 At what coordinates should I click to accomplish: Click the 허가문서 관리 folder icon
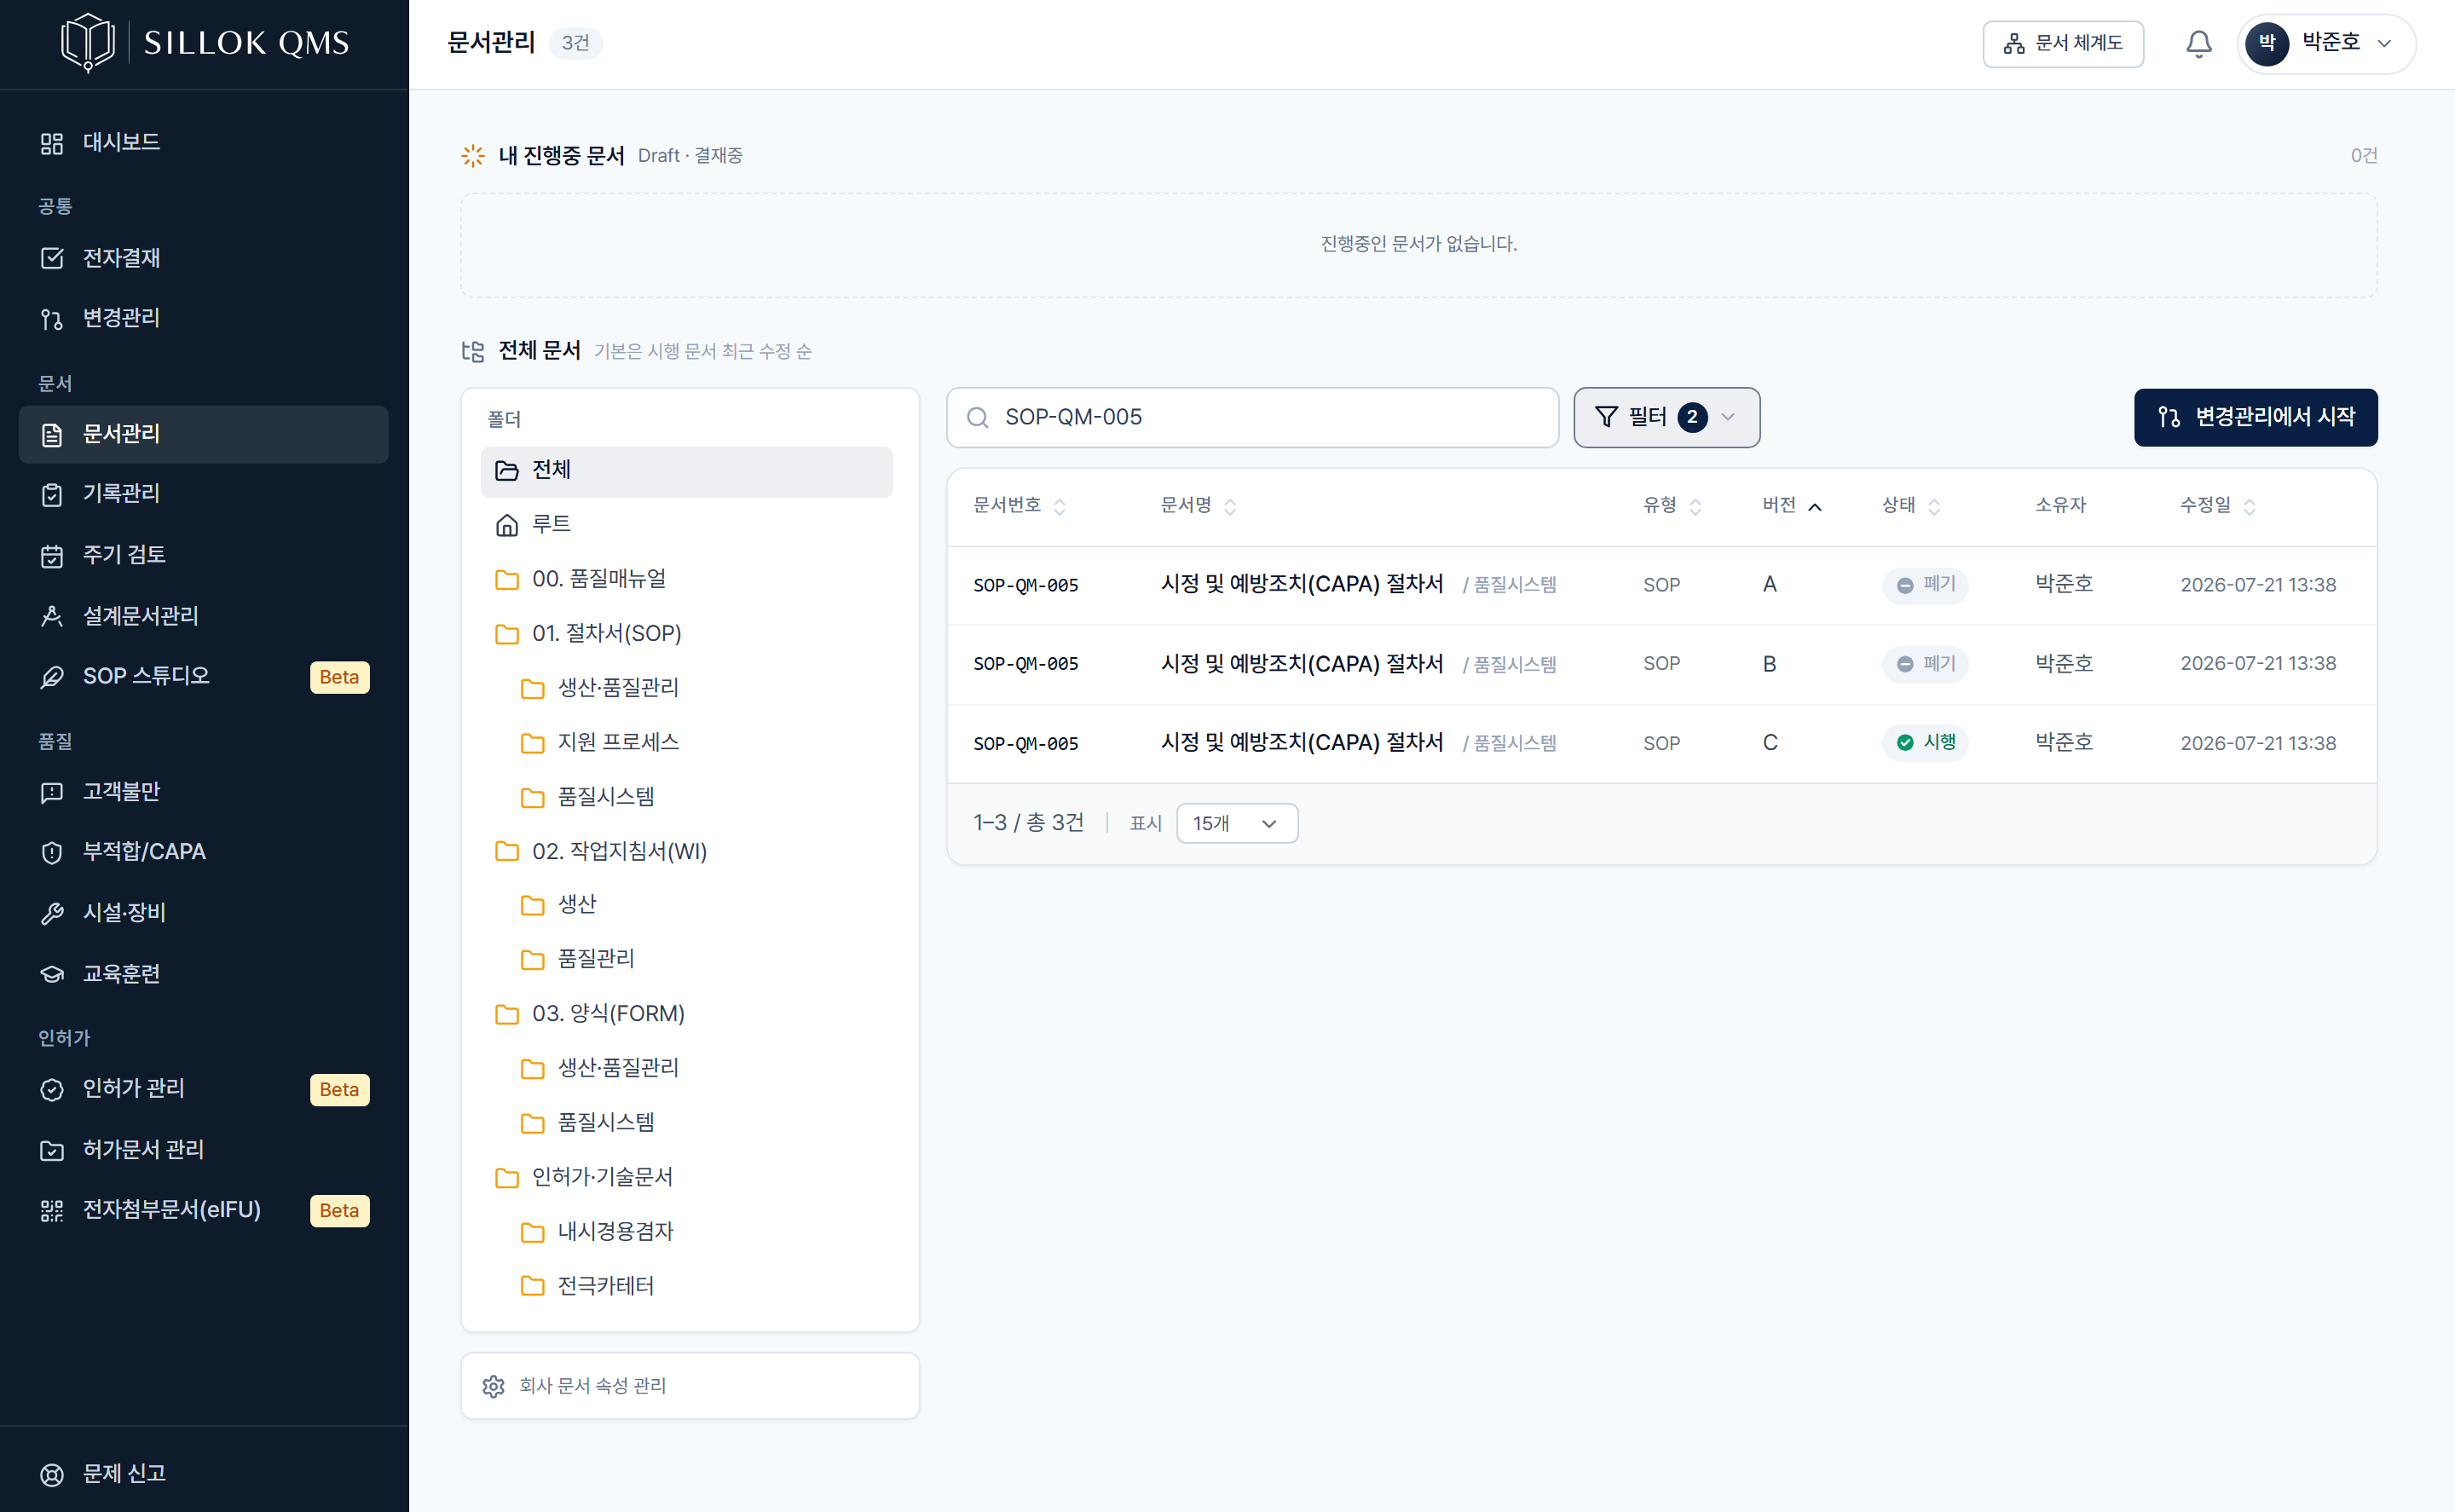[x=52, y=1151]
